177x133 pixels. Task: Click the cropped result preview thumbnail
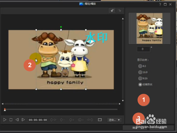pos(150,28)
